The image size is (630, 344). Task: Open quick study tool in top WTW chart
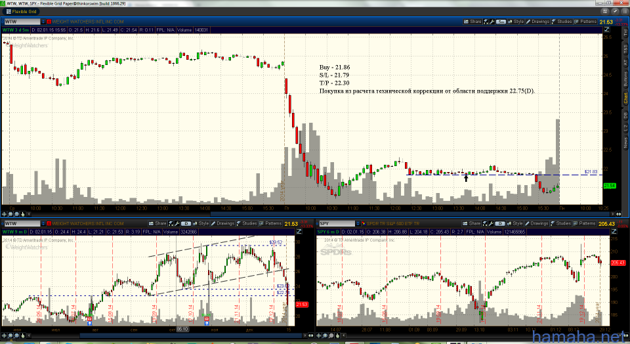(x=486, y=22)
